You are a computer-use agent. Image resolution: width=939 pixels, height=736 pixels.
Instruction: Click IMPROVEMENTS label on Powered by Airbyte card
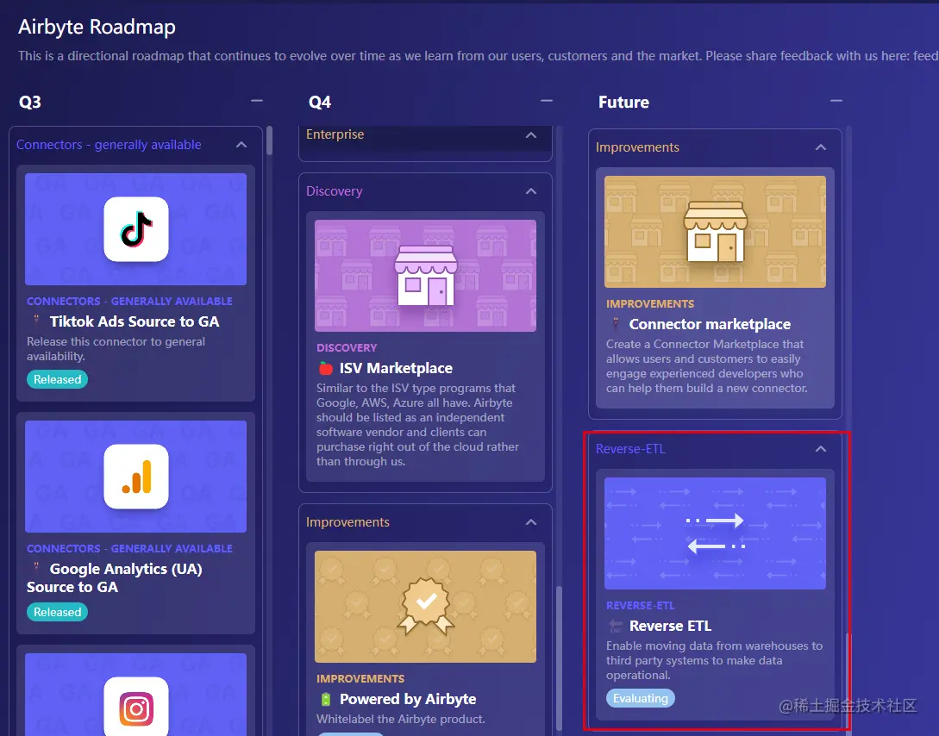click(360, 678)
